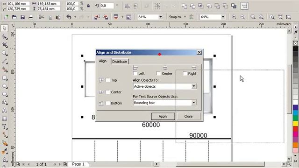This screenshot has height=168, width=299.
Task: Pick the black color swatch
Action: tap(296, 49)
